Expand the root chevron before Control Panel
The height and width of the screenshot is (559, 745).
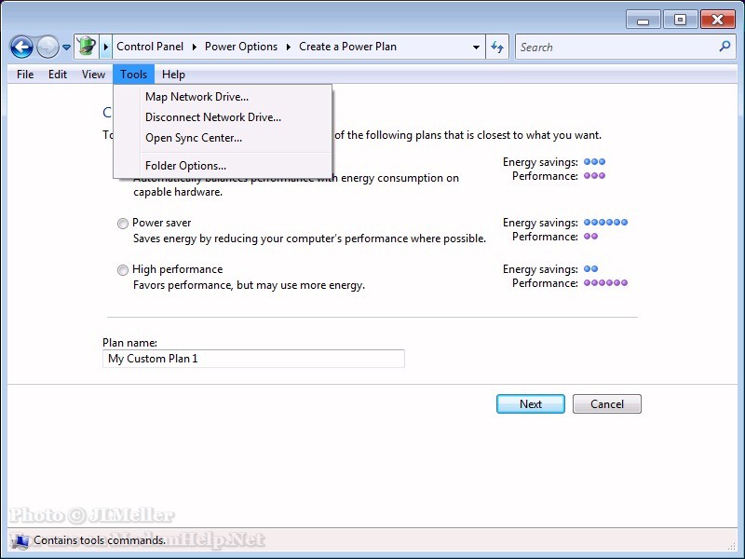106,47
